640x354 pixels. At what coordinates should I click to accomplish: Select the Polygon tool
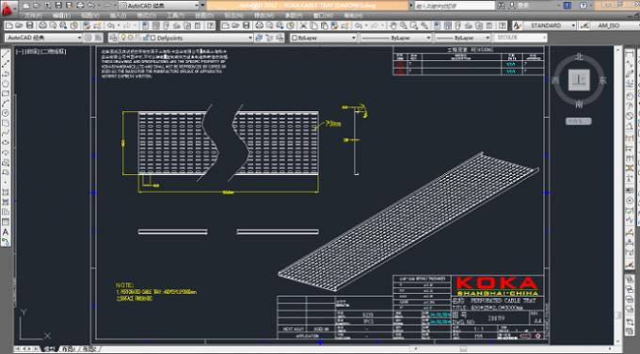(x=6, y=84)
